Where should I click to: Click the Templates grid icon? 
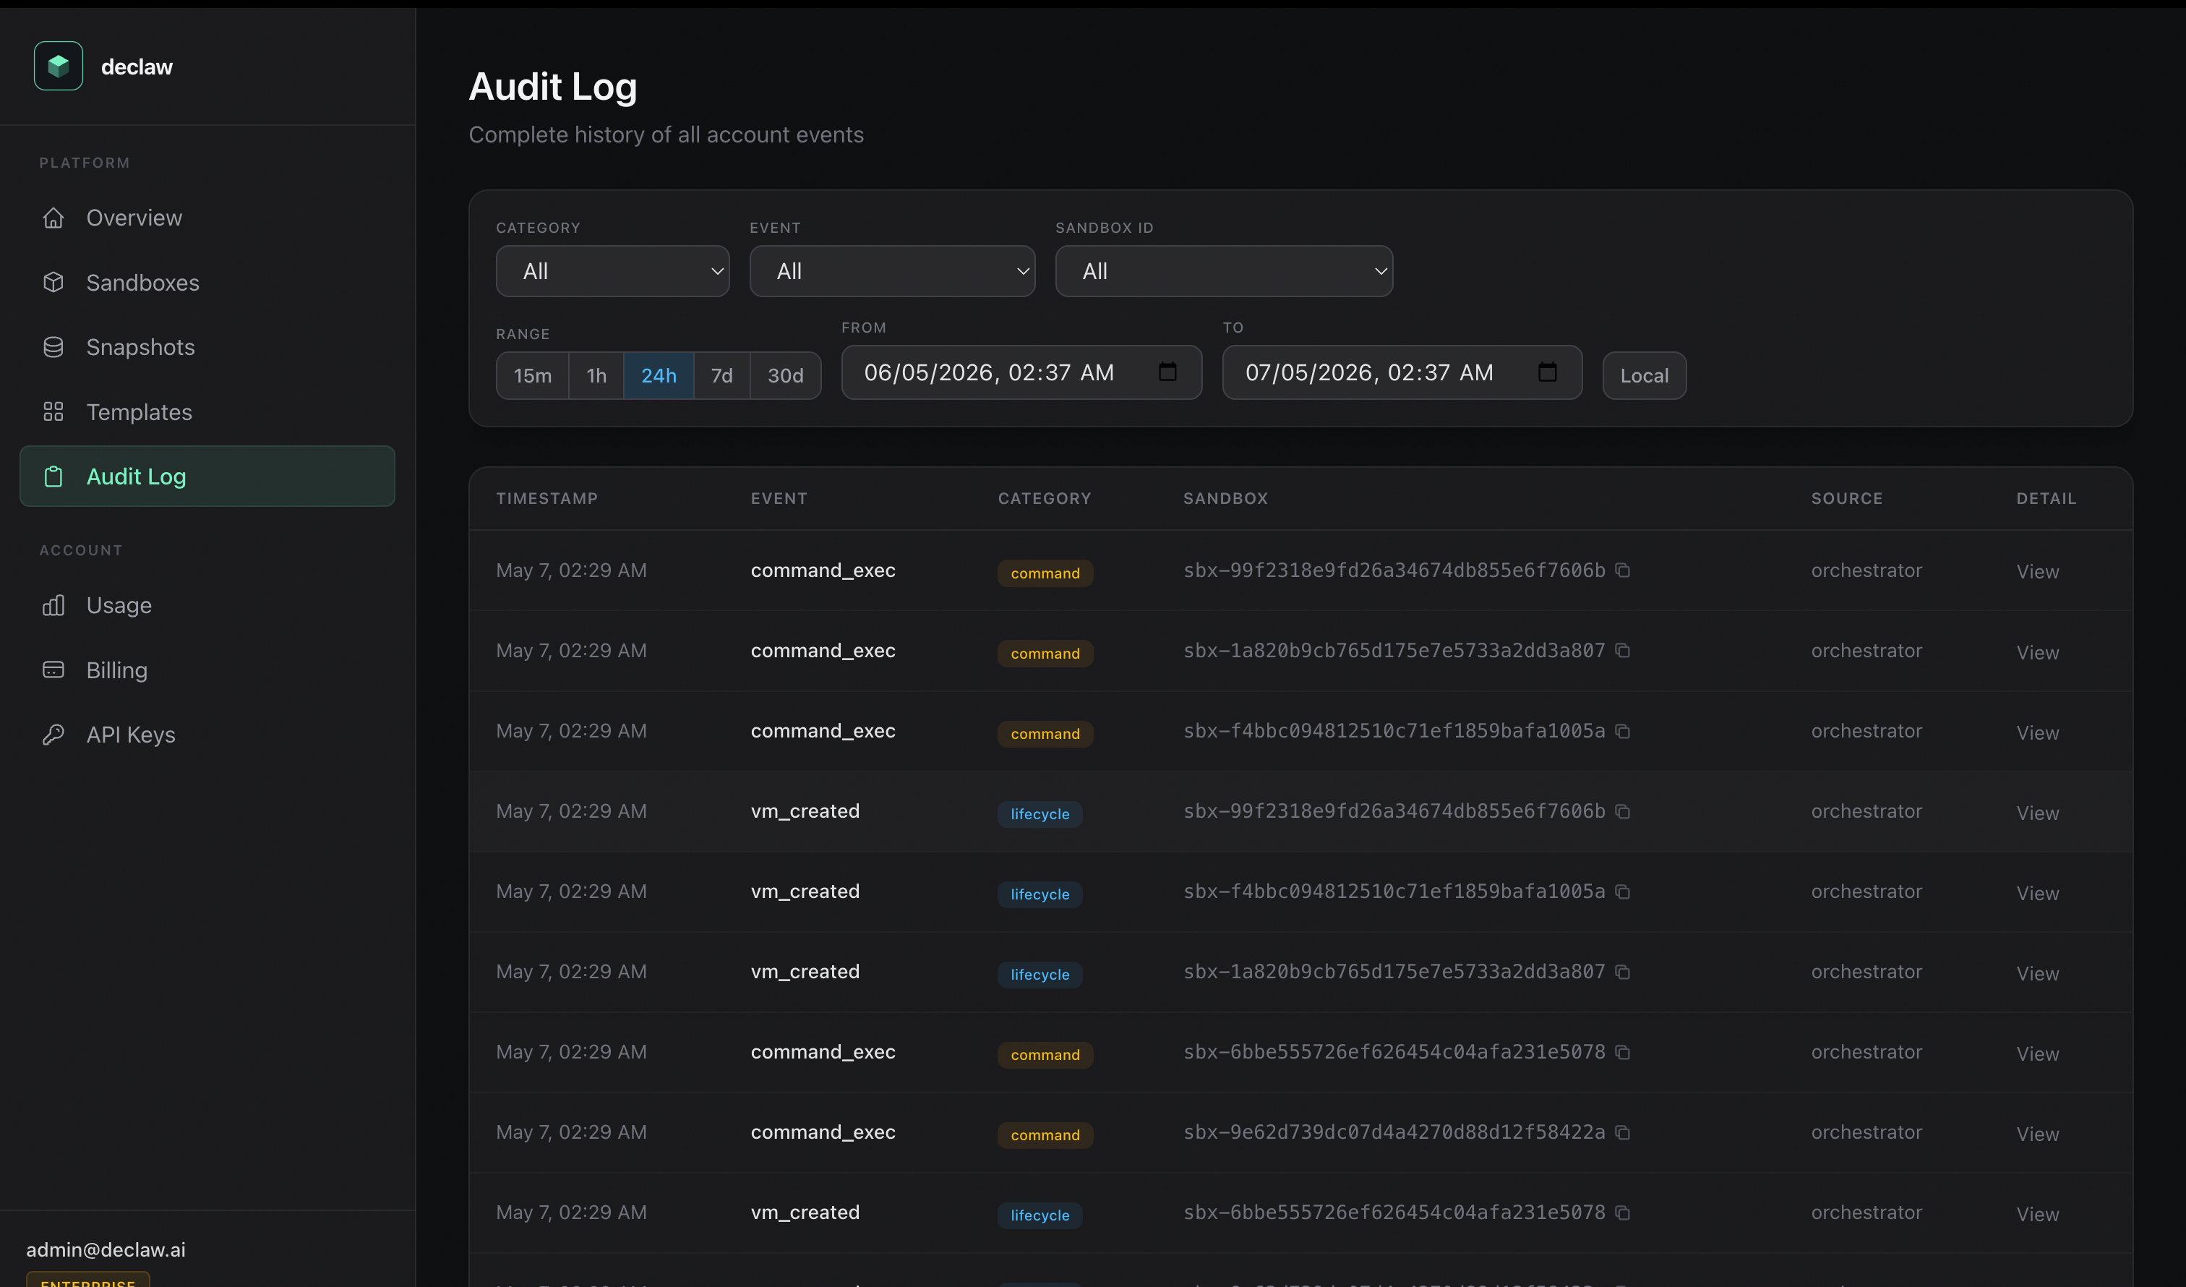(53, 412)
